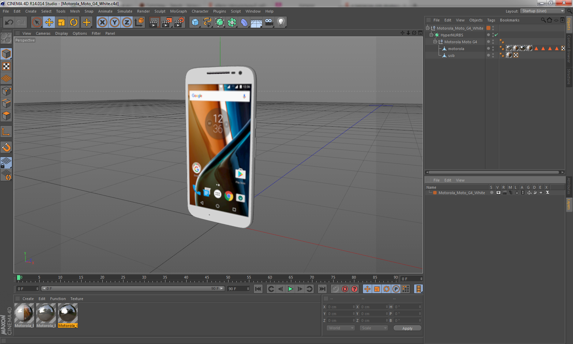Open the Array modeling objects icon
Screen dimensions: 573x344
(232, 22)
